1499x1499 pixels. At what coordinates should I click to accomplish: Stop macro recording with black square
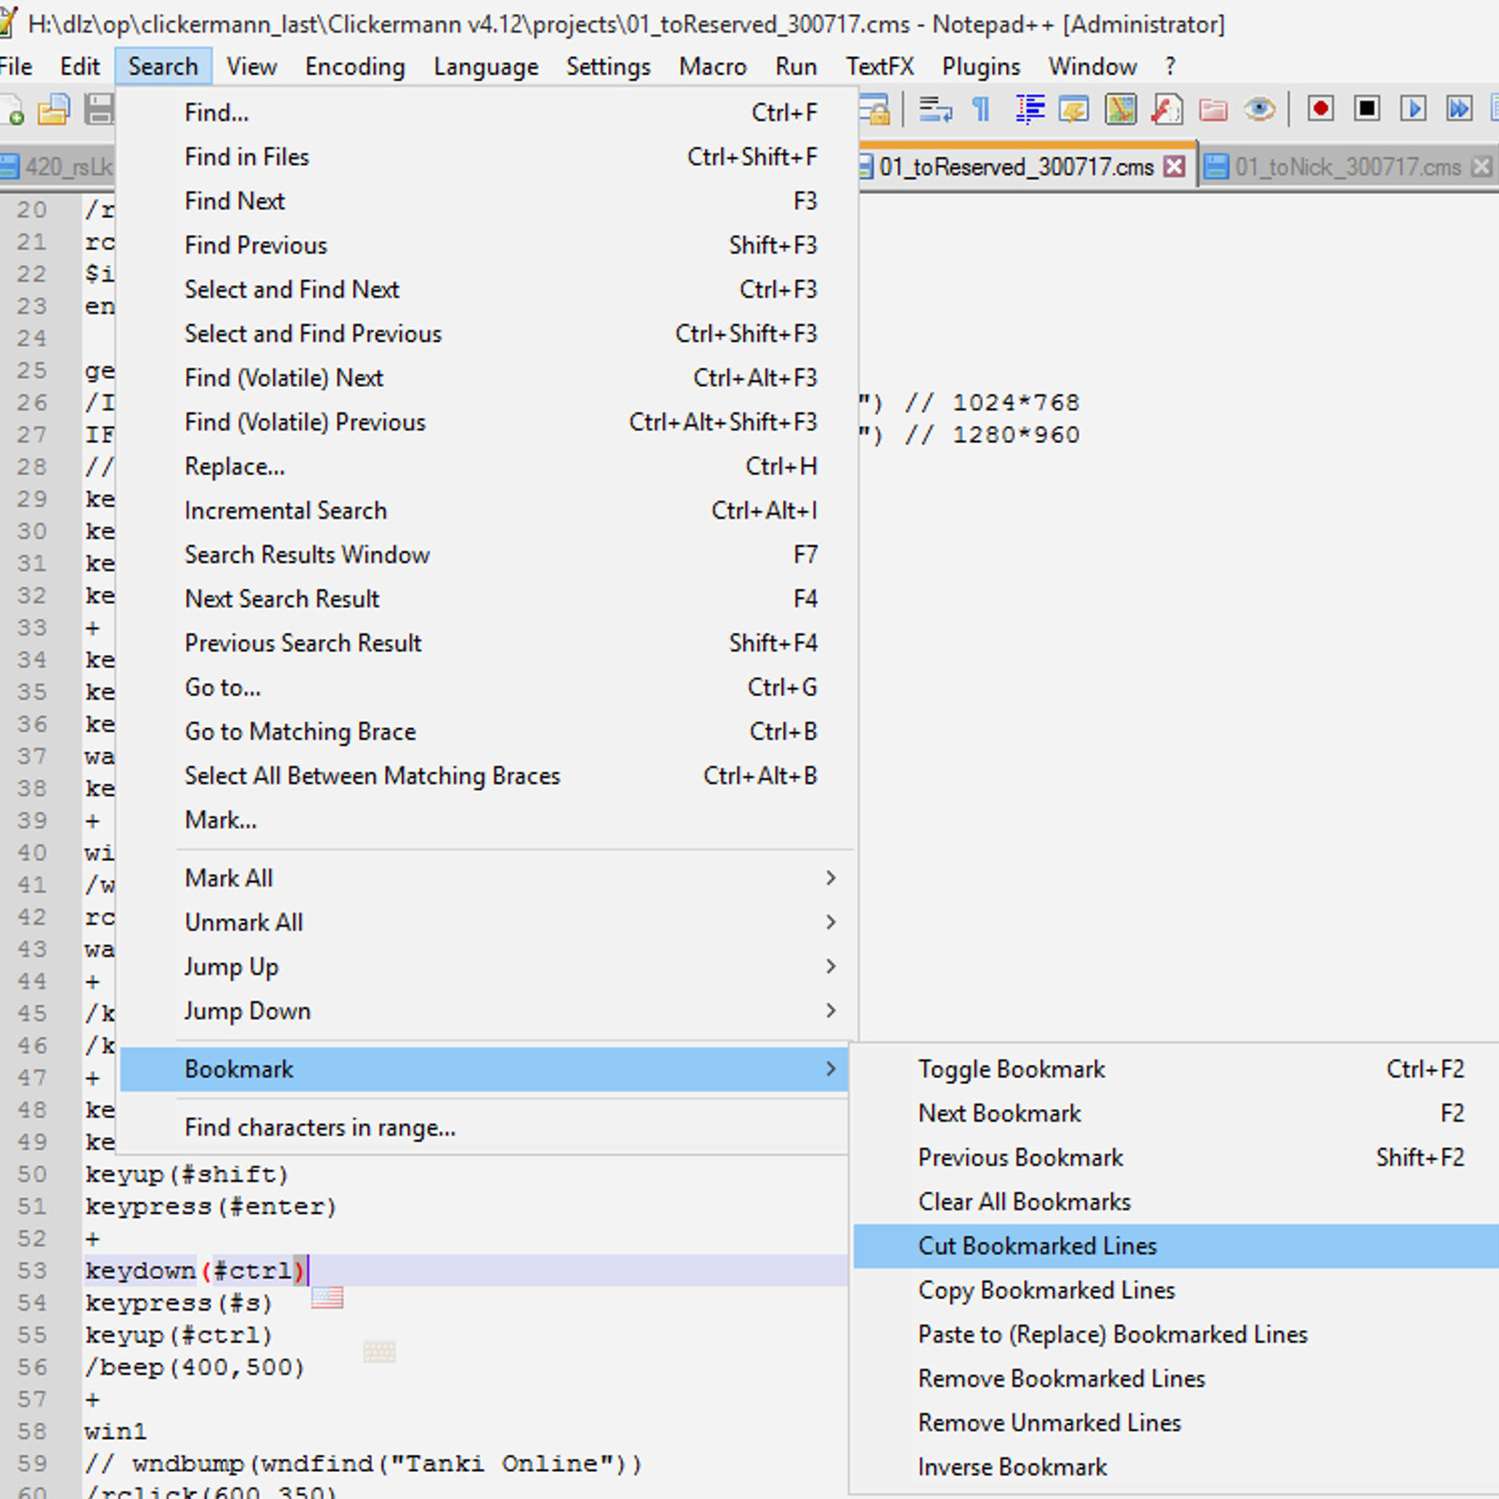pyautogui.click(x=1368, y=110)
